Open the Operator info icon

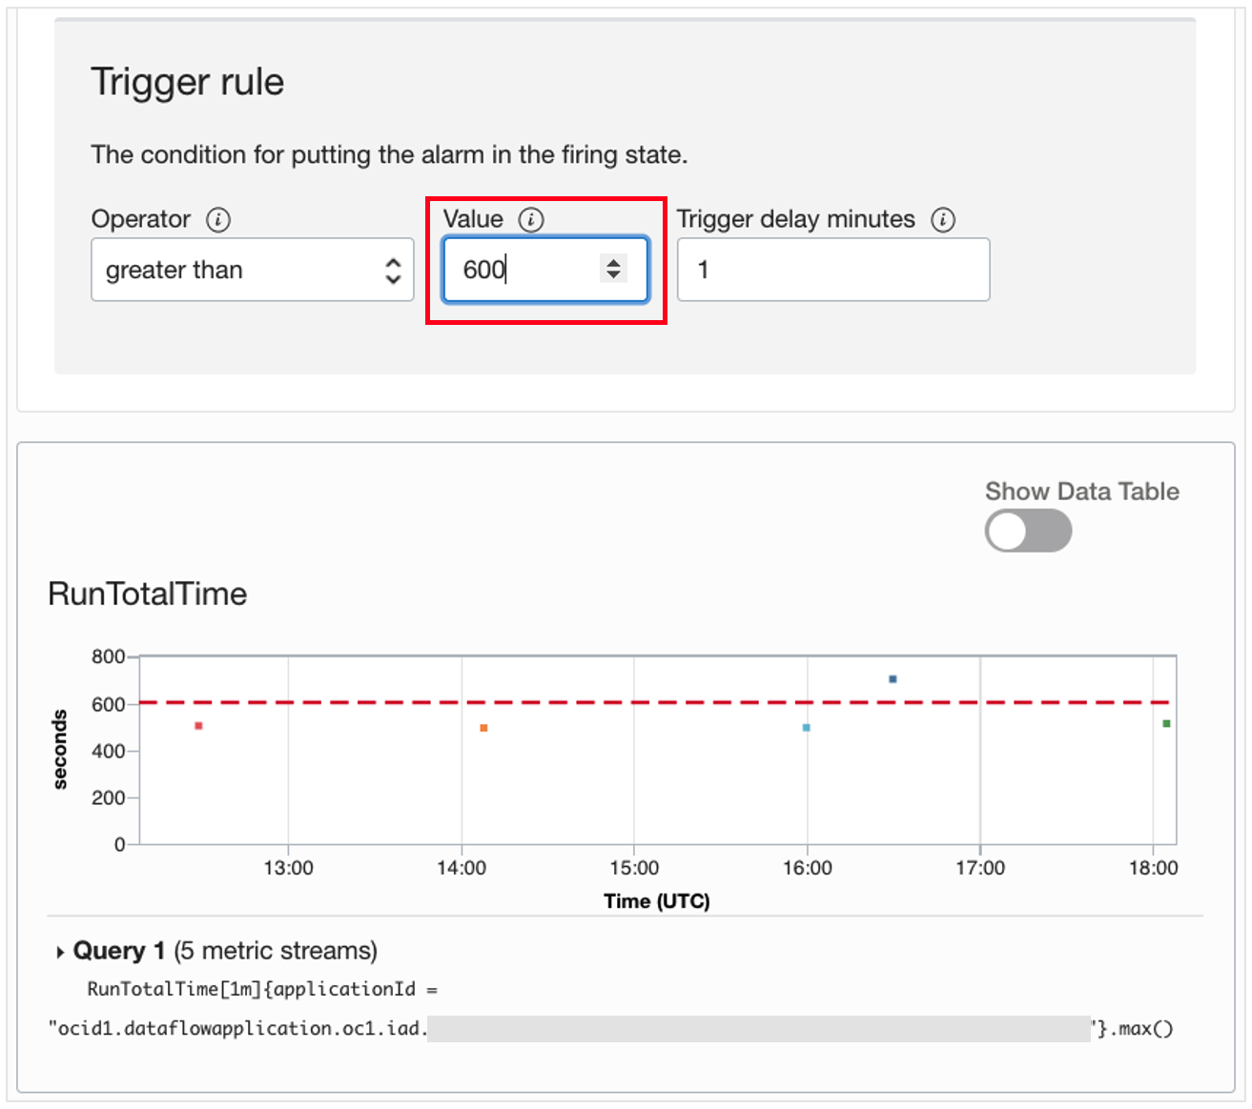click(x=218, y=220)
